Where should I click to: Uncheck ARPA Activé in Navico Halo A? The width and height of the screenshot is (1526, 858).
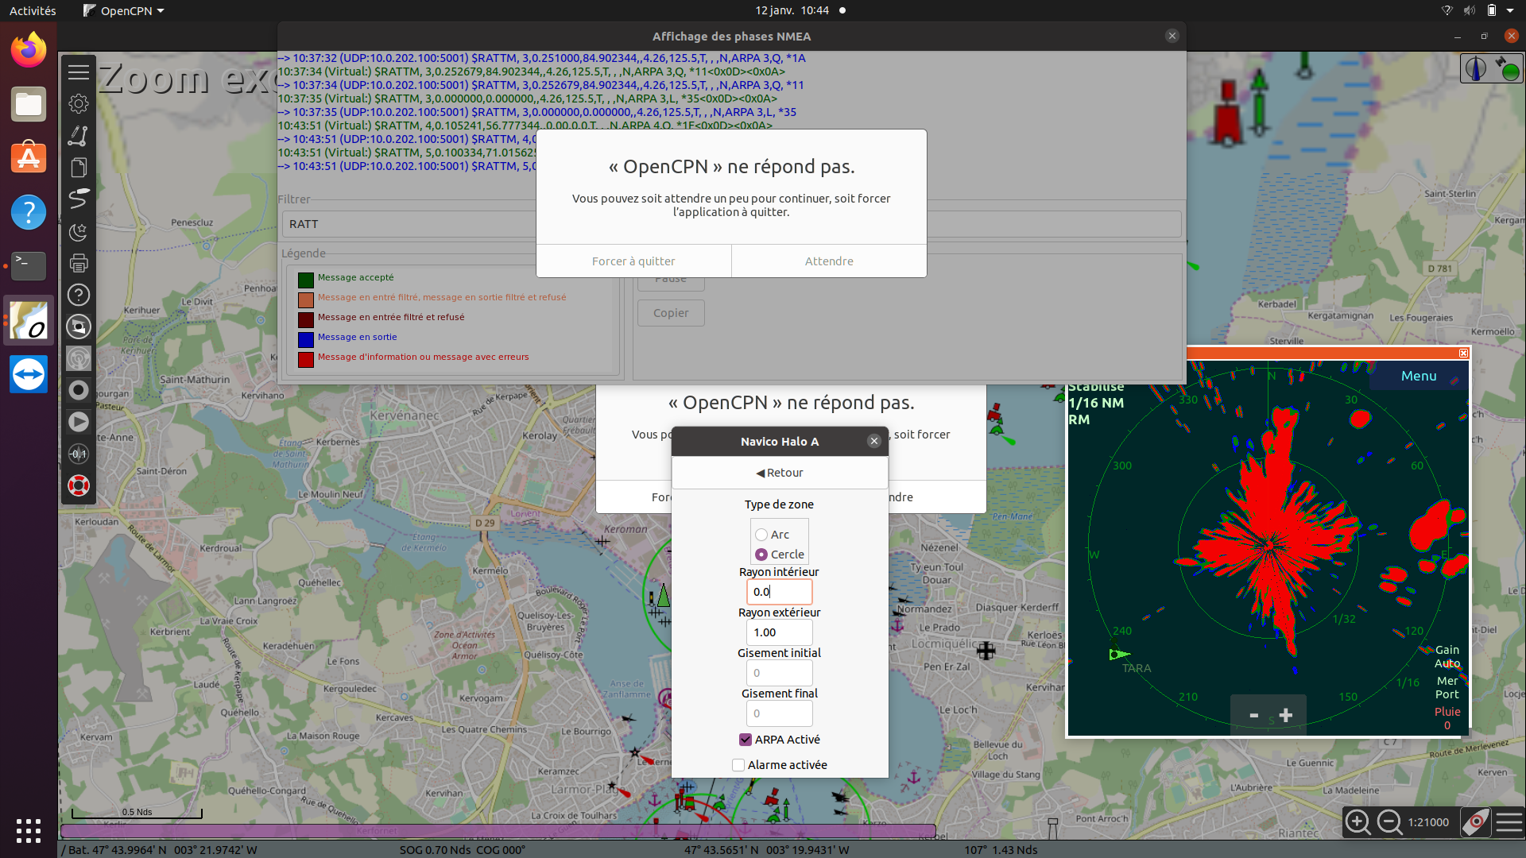click(745, 739)
